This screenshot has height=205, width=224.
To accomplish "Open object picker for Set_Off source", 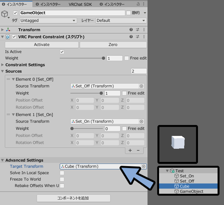I will coord(141,86).
